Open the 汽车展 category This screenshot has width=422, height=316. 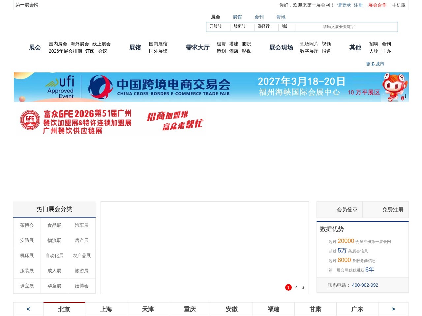point(82,225)
